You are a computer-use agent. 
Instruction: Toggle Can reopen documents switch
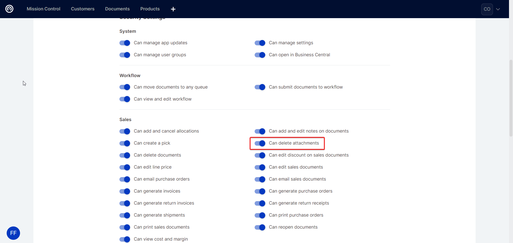(260, 227)
